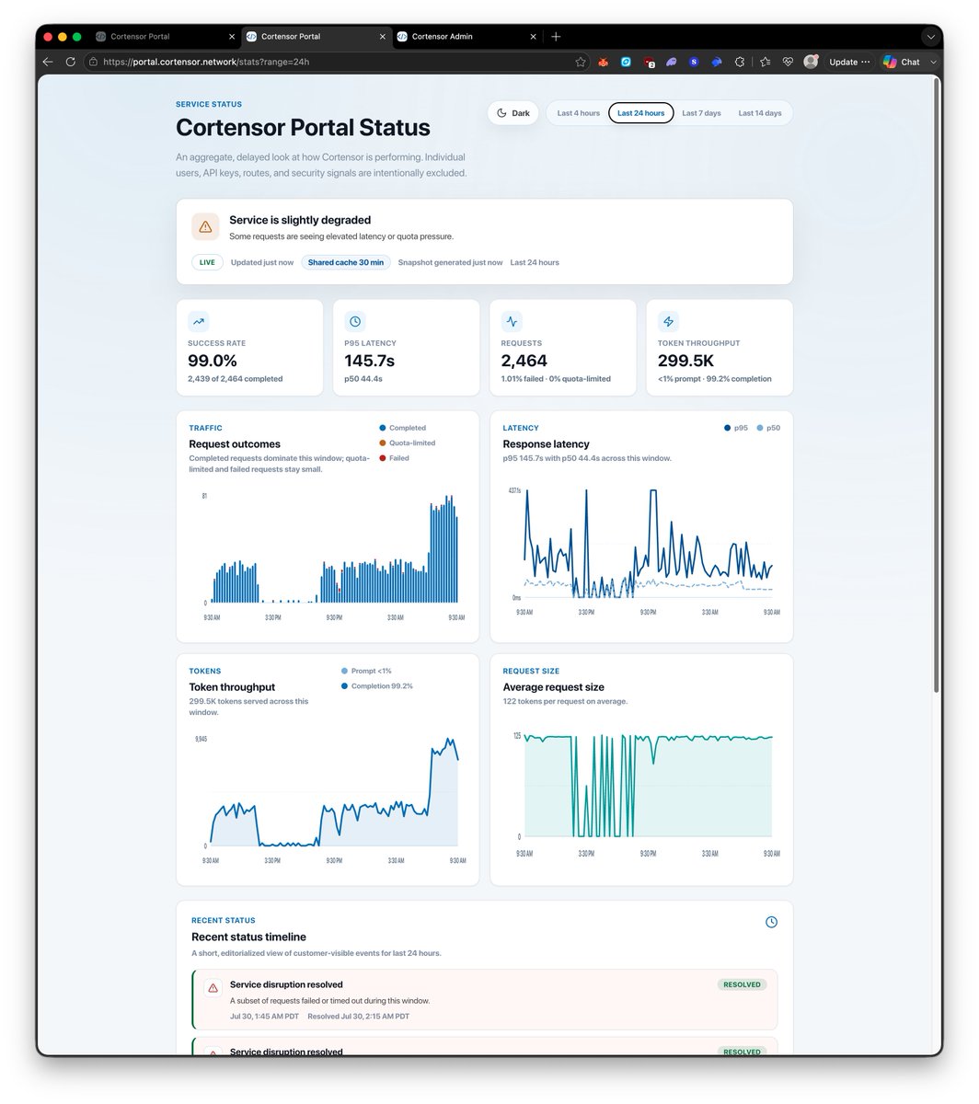Switch to the Cortensor Admin tab
This screenshot has height=1104, width=979.
[x=466, y=37]
